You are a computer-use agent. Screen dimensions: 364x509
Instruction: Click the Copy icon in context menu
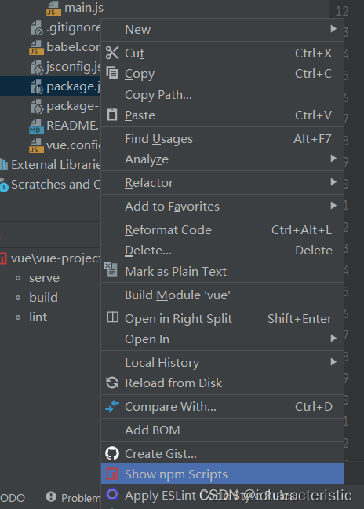(x=112, y=73)
